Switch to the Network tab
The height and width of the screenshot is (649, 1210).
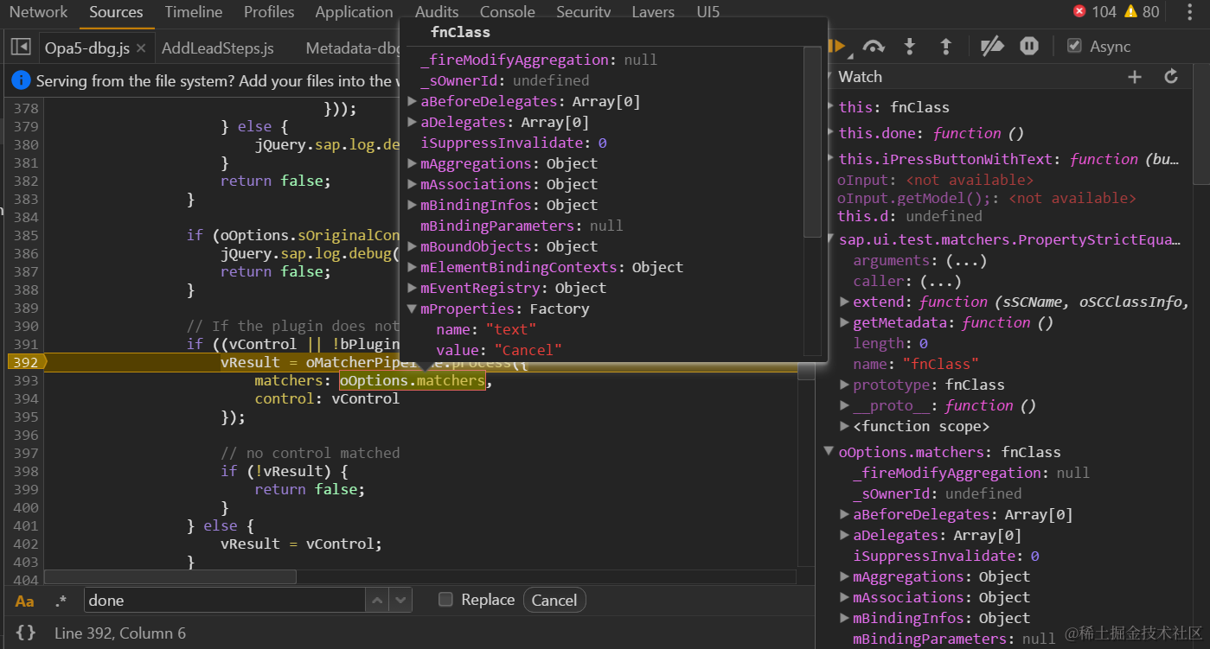tap(38, 12)
